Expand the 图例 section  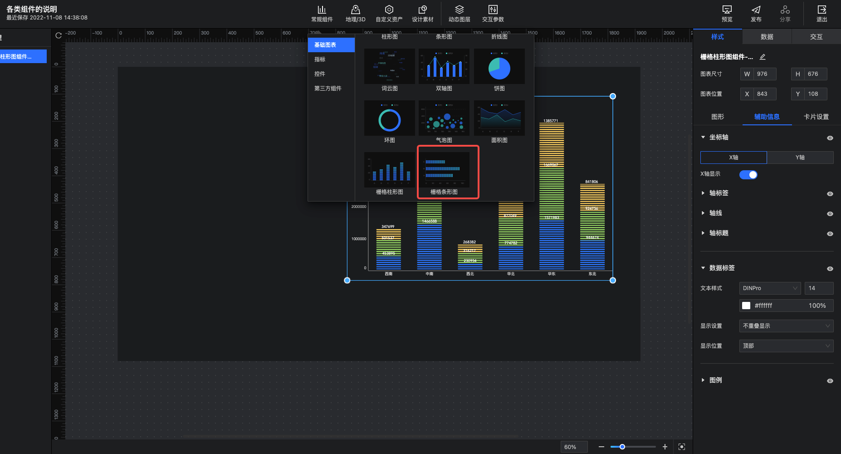[x=703, y=380]
